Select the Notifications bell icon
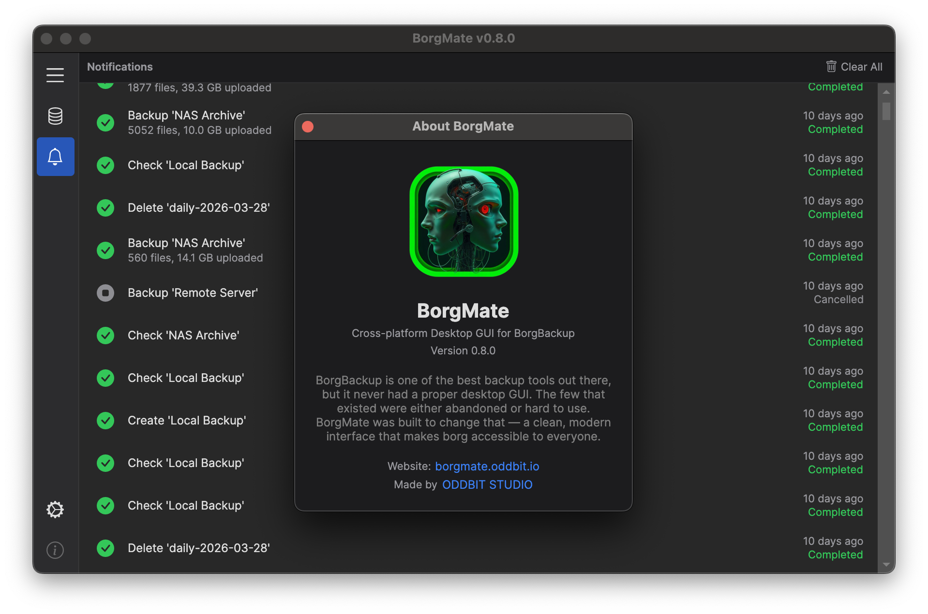928x614 pixels. point(55,157)
